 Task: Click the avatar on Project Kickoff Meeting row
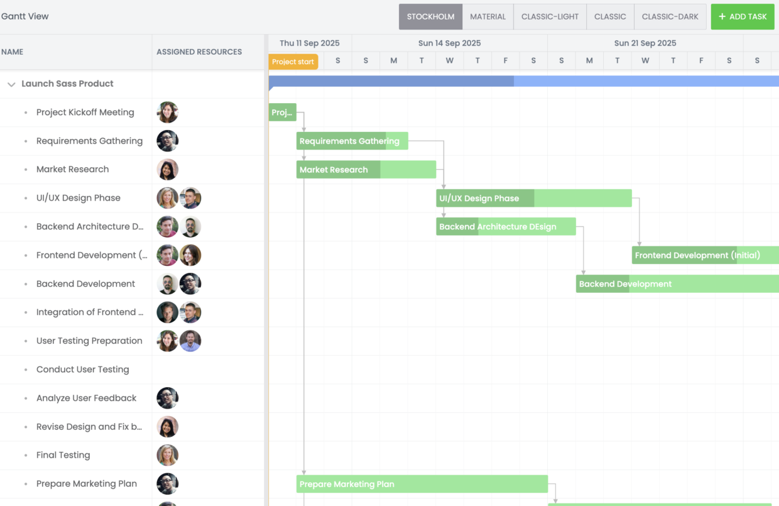(168, 112)
